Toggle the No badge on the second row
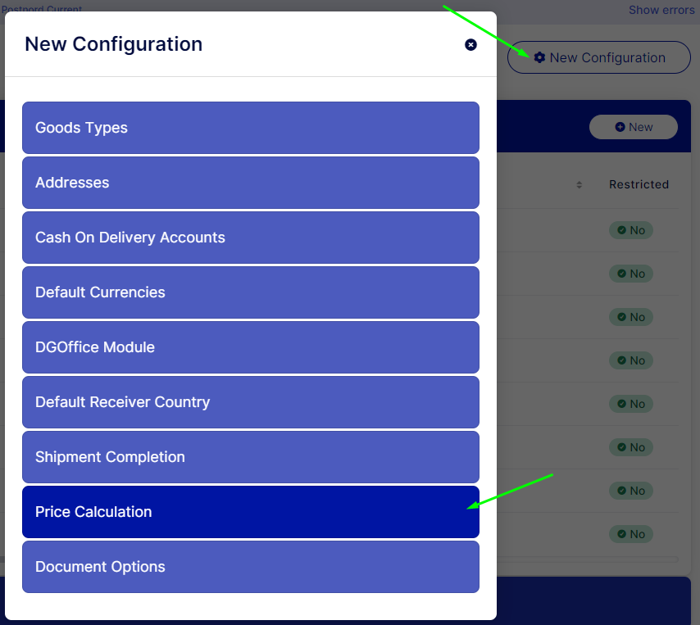 631,274
